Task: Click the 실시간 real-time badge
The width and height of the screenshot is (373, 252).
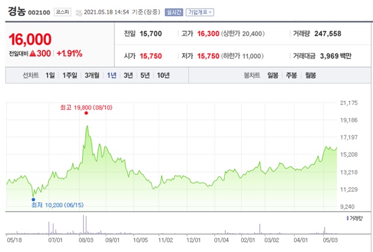Action: tap(174, 12)
